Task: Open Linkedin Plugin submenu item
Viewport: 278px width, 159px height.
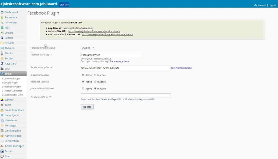Action: [x=11, y=78]
